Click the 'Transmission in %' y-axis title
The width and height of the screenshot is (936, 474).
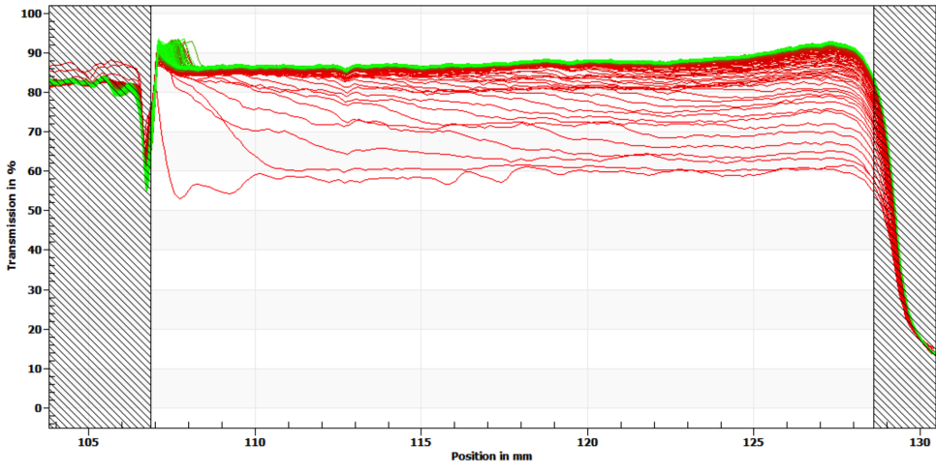(x=13, y=211)
